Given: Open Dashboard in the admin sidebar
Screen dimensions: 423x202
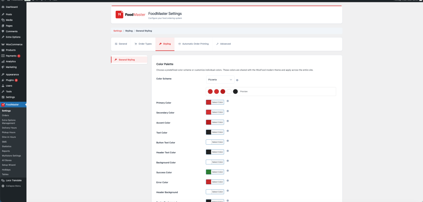Looking at the screenshot, I should [x=12, y=7].
